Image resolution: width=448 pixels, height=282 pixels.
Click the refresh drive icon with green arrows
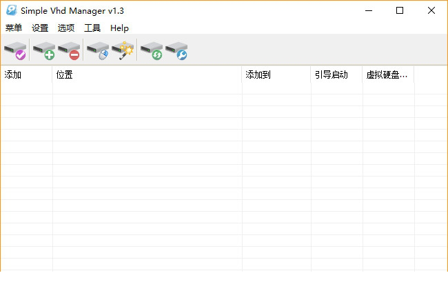click(152, 50)
